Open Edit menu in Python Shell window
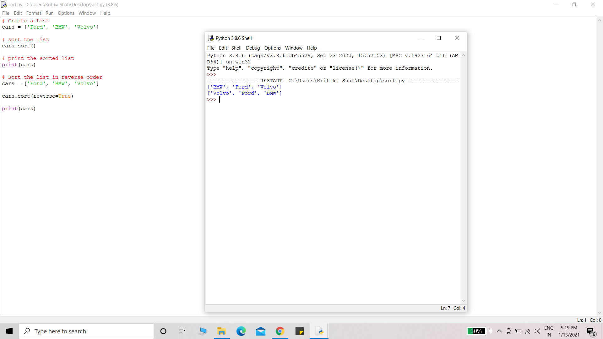Screen dimensions: 603x339 point(223,48)
